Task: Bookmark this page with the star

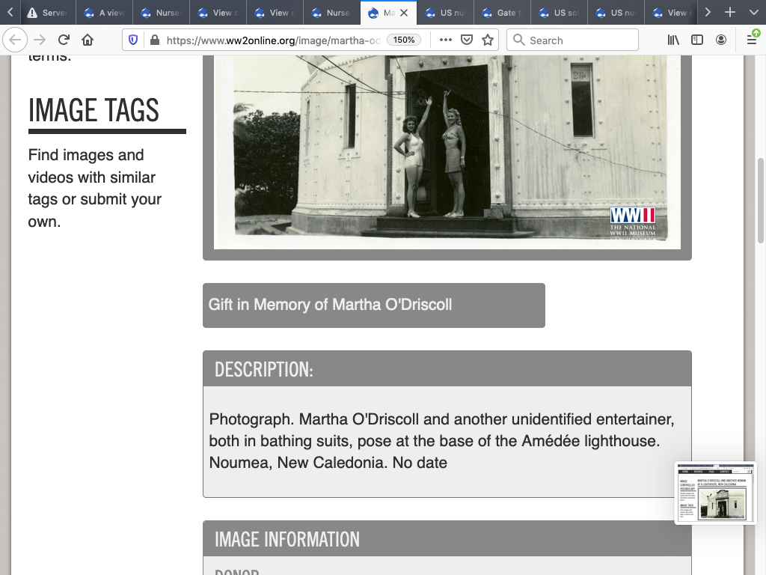Action: (488, 40)
